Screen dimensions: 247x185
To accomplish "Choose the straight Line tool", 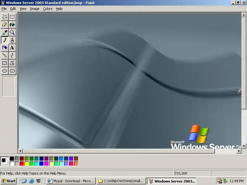I will click(5, 55).
